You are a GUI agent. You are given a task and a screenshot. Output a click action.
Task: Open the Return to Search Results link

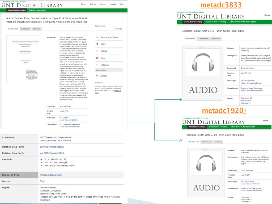[x=109, y=37]
